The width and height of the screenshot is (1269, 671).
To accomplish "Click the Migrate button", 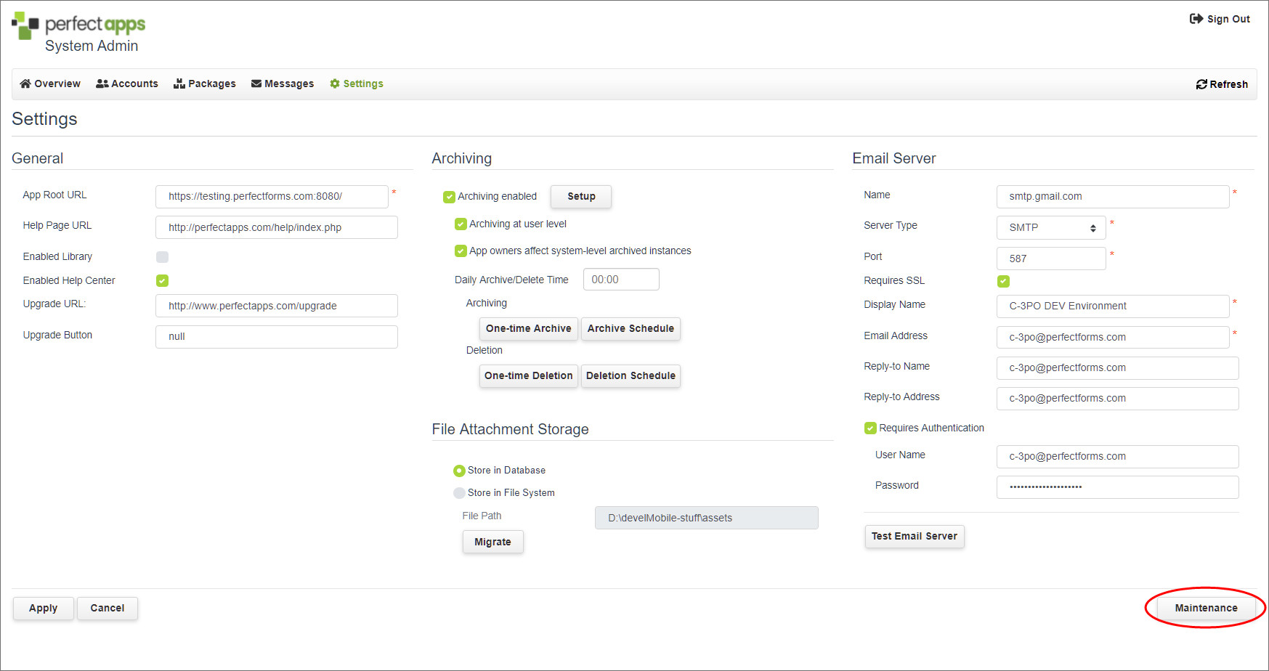I will (x=493, y=542).
